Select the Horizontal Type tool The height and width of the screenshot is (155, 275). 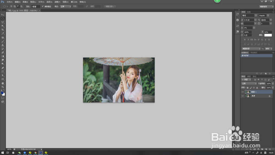pyautogui.click(x=3, y=72)
